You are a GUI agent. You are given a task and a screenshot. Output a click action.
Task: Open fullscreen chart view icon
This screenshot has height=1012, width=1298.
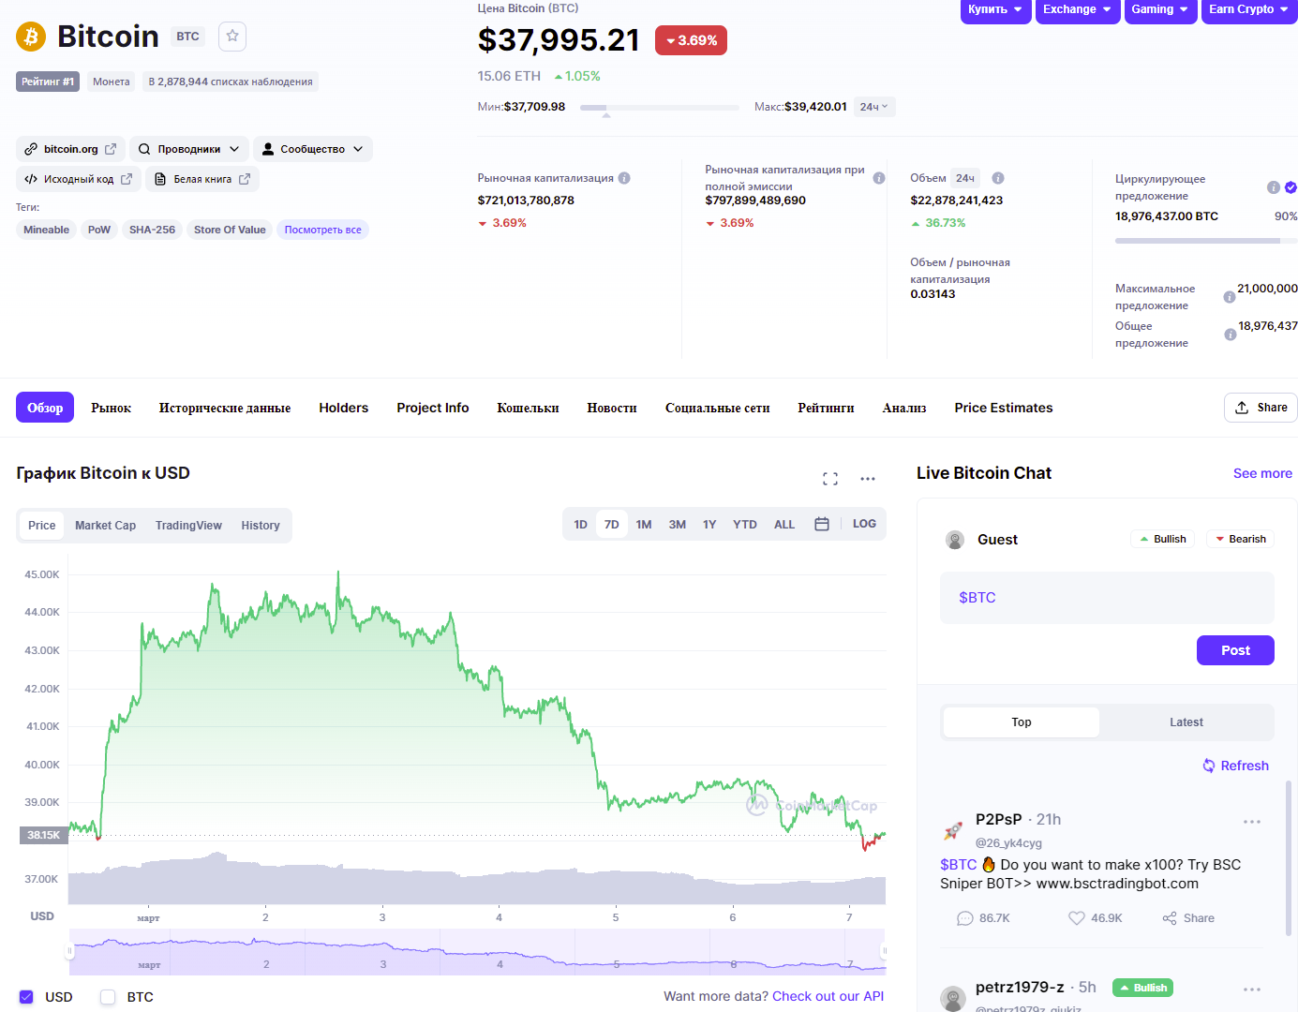click(830, 479)
